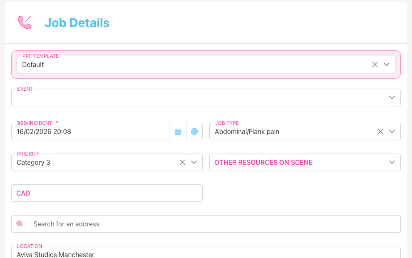Click the Job Details heading link
The height and width of the screenshot is (258, 412).
pyautogui.click(x=77, y=23)
